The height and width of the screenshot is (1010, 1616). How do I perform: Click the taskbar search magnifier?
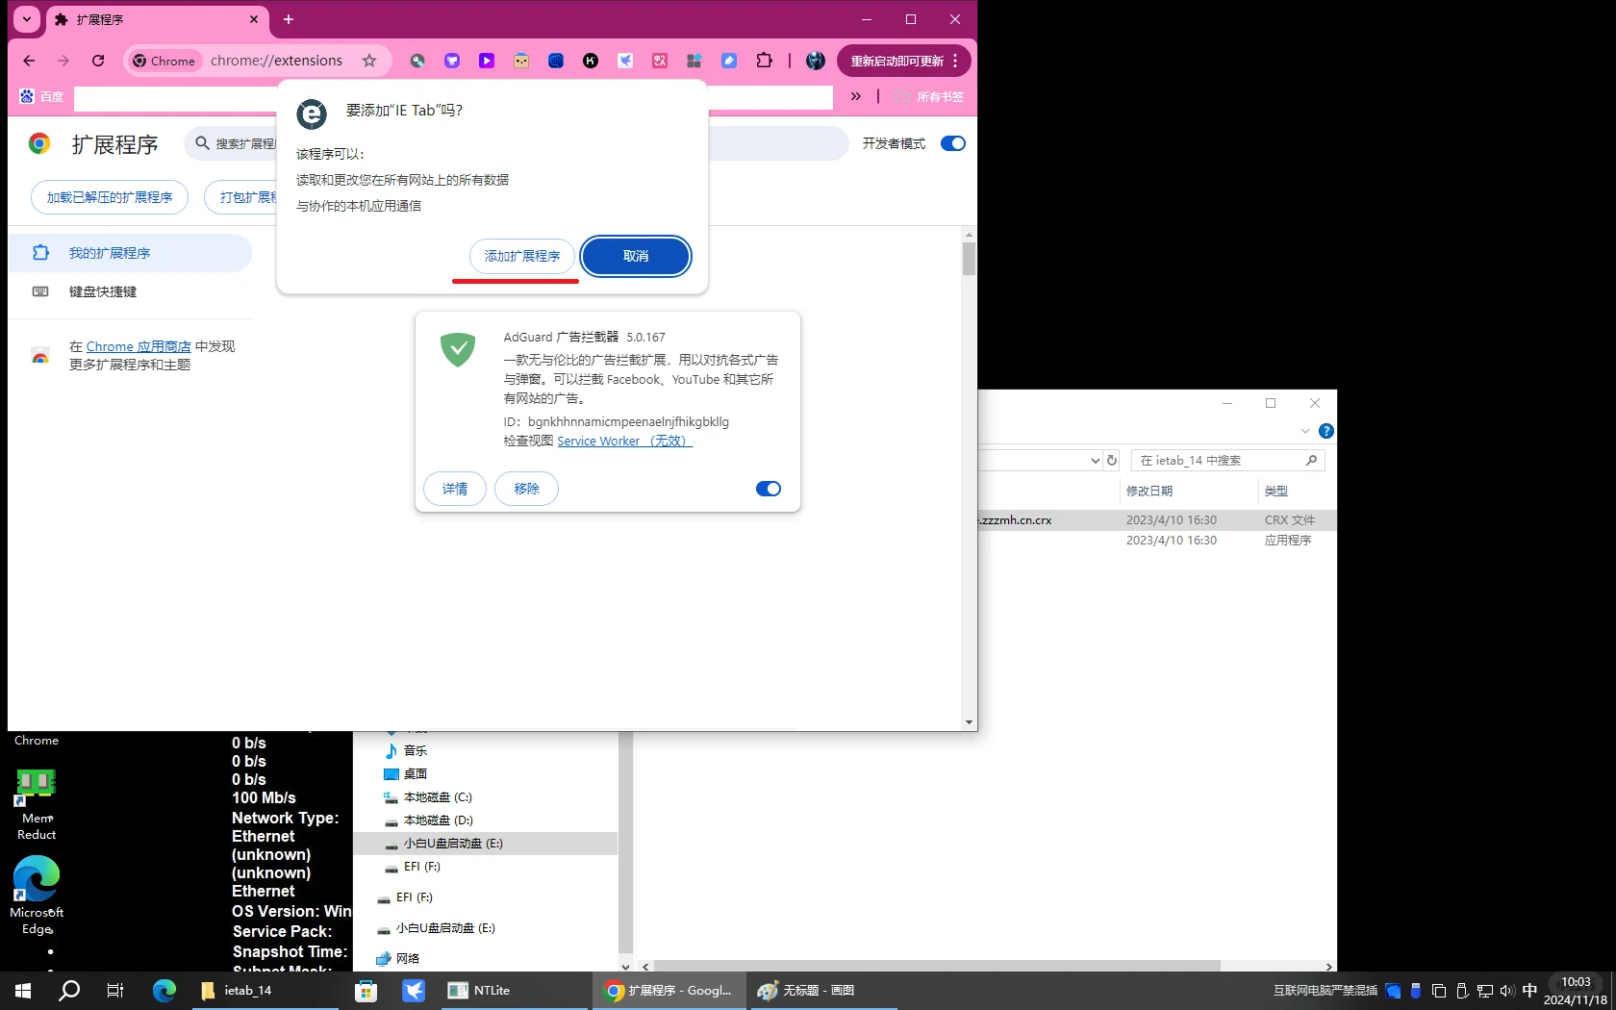pos(69,990)
